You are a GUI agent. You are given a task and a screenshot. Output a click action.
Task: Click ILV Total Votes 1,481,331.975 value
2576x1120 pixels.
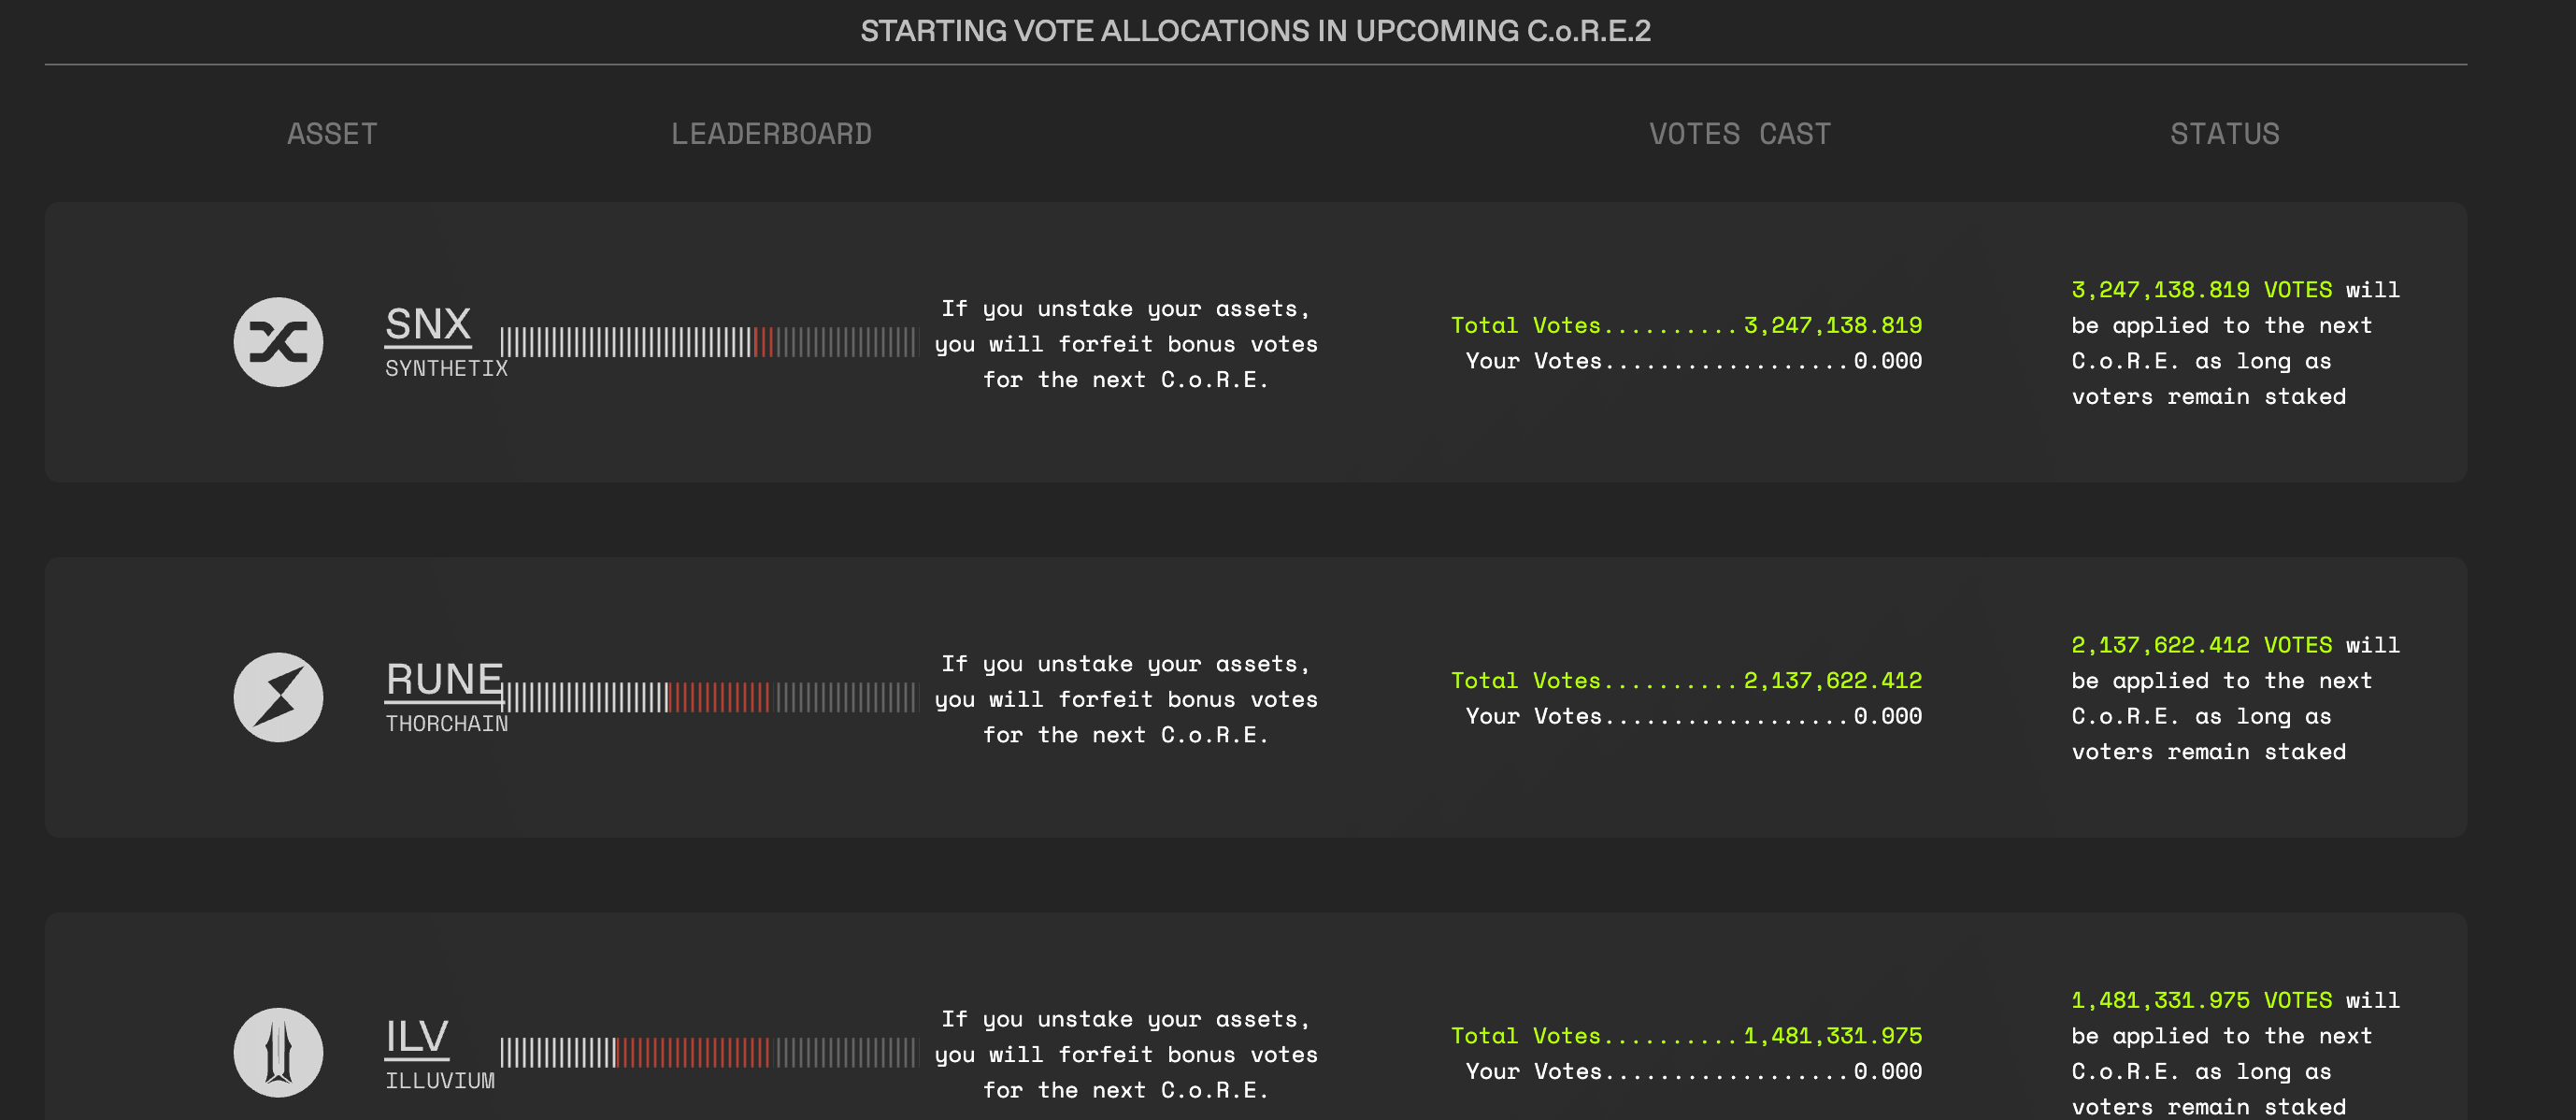[1832, 1036]
